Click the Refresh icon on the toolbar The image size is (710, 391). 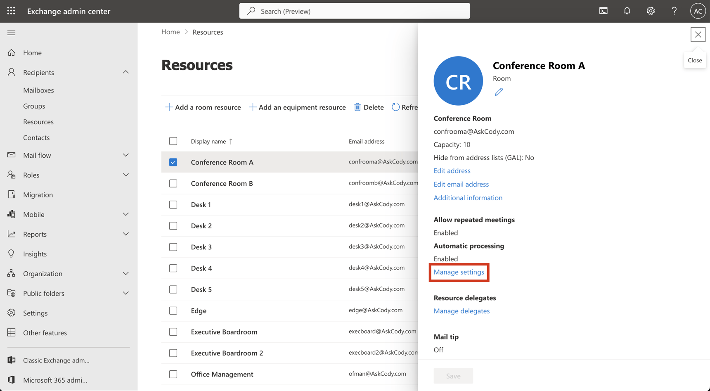(x=396, y=107)
